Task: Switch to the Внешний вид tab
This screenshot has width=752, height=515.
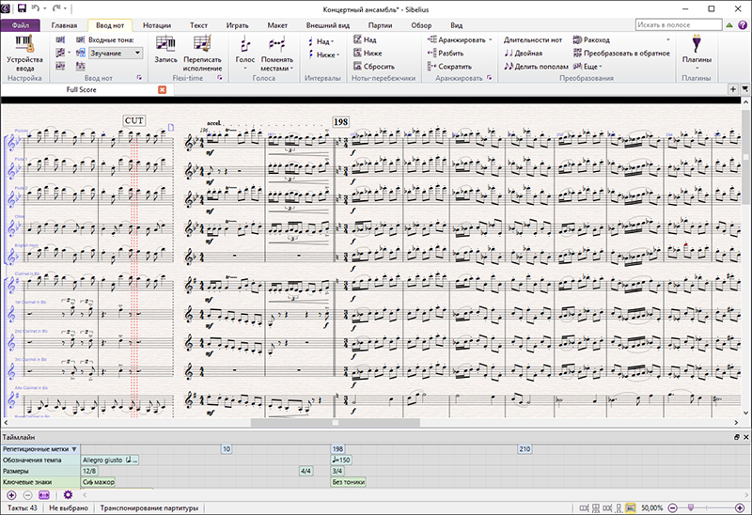Action: (x=328, y=25)
